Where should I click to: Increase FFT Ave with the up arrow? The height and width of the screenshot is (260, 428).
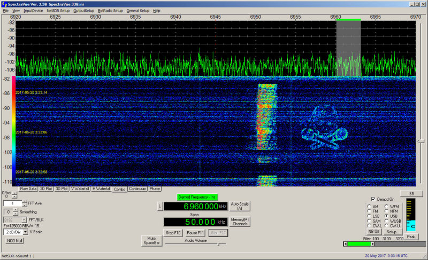(25, 201)
